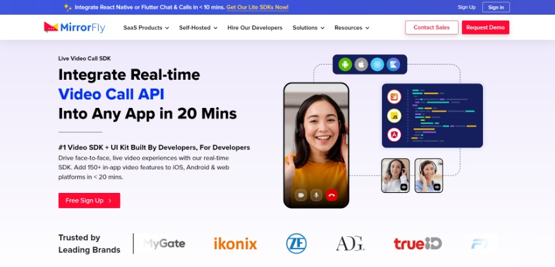Click the trueID brand logo
Screen dimensions: 555x267
click(x=418, y=243)
